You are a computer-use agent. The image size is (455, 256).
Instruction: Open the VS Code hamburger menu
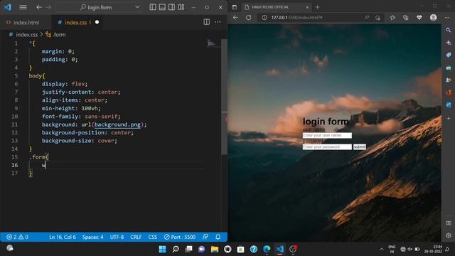(23, 7)
